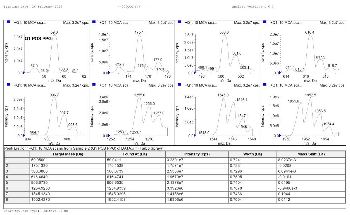Click found-at cell '500.3739'
This screenshot has height=215, width=350.
click(x=136, y=171)
